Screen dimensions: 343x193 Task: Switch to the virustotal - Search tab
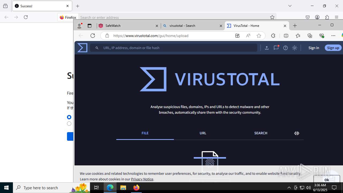pos(193,26)
